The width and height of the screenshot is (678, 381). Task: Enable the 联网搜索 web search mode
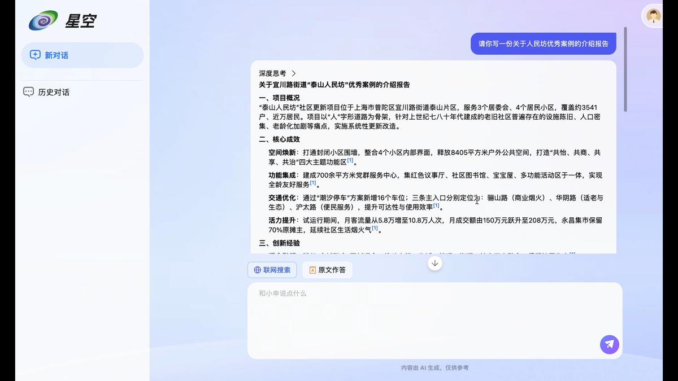[x=272, y=270]
